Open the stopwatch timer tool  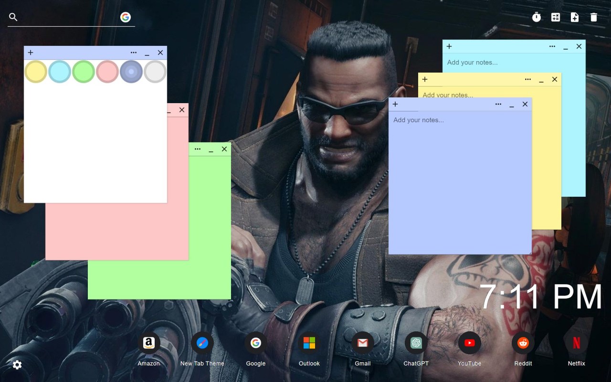537,17
